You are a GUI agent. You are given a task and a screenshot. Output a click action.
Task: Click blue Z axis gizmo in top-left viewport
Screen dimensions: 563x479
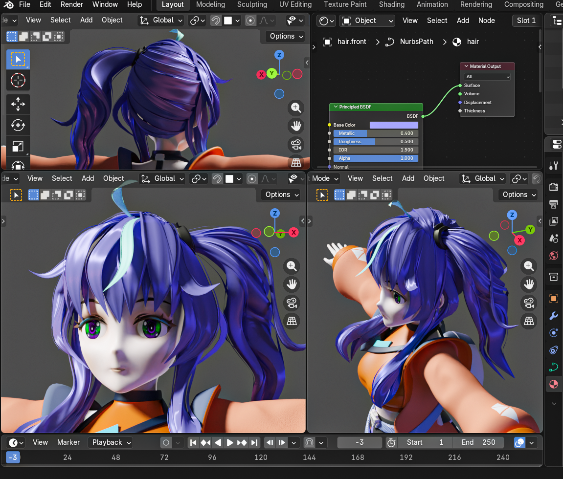pos(279,55)
